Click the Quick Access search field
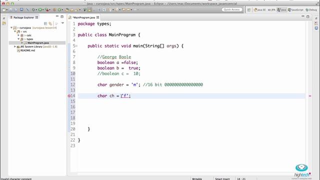 pyautogui.click(x=232, y=9)
